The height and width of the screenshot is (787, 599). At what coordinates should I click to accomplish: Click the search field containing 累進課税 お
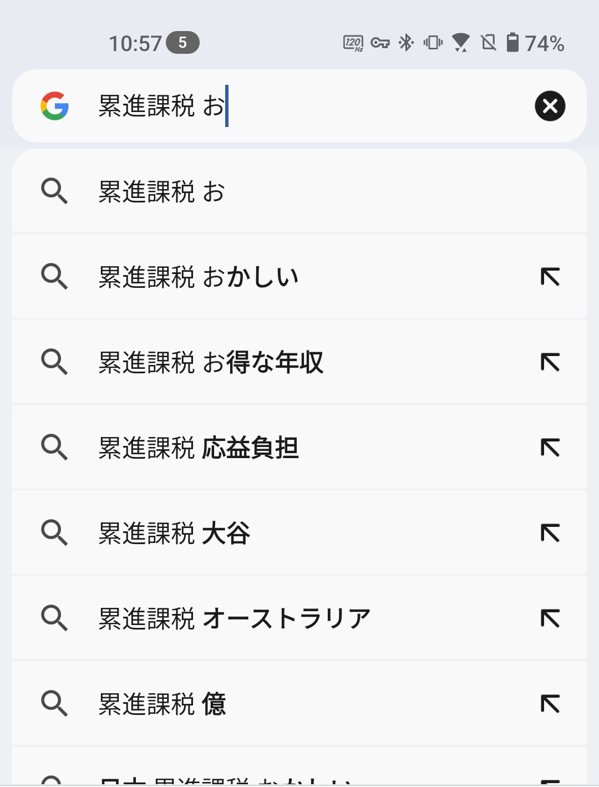[x=299, y=106]
